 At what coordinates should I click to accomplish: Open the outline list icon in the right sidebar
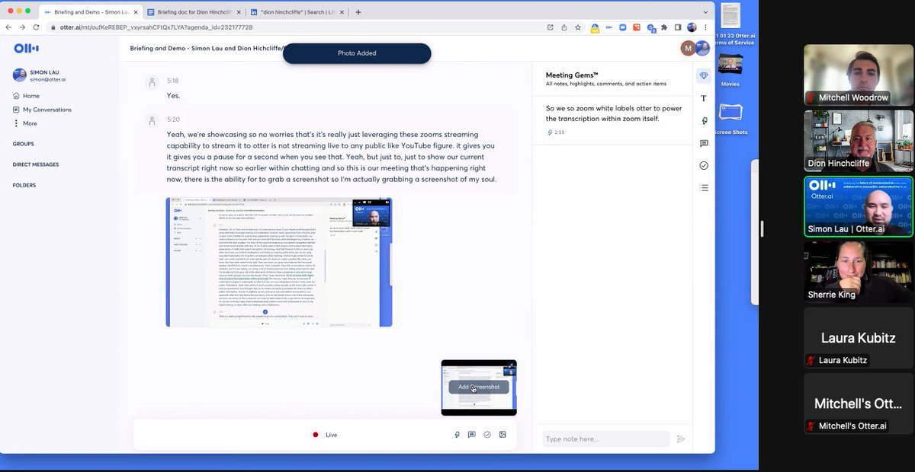click(x=704, y=187)
